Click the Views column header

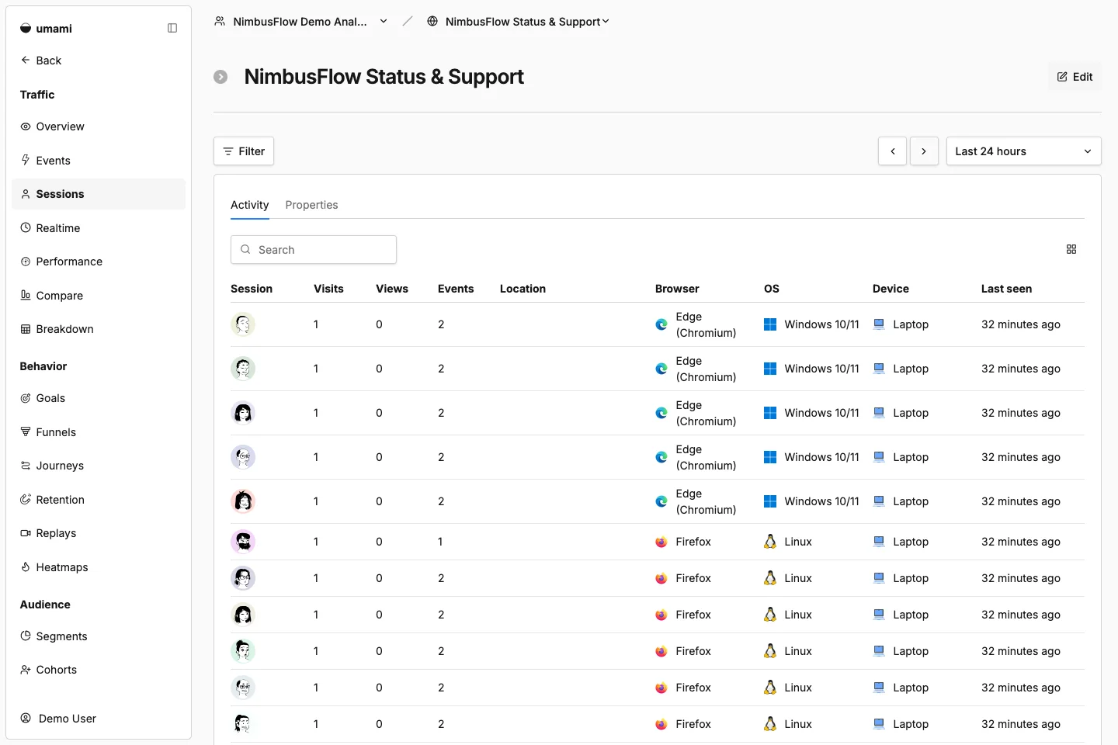coord(392,289)
